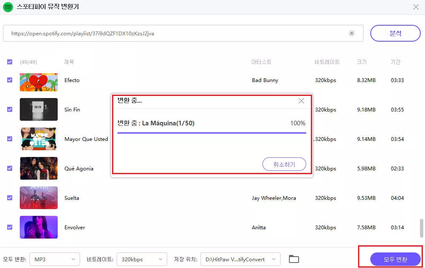Click the 03:33 duration value

pyautogui.click(x=397, y=80)
